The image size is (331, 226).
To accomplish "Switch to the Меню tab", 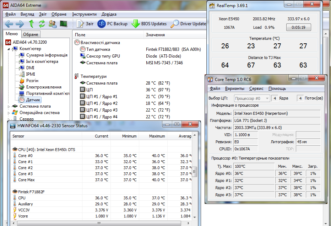I will 12,34.
